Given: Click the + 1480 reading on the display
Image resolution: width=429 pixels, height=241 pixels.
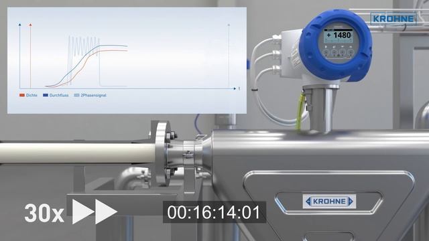Looking at the screenshot, I should click(339, 35).
